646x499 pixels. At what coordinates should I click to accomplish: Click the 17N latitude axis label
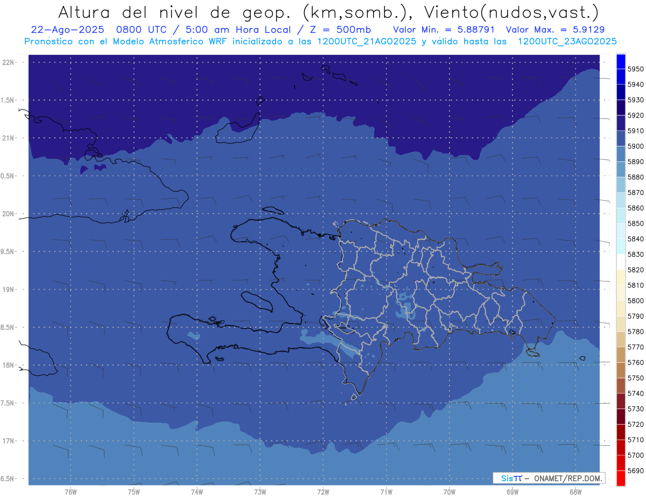tap(9, 441)
